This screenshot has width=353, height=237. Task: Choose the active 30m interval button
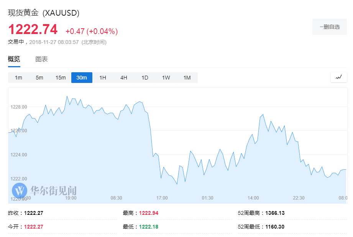click(82, 78)
